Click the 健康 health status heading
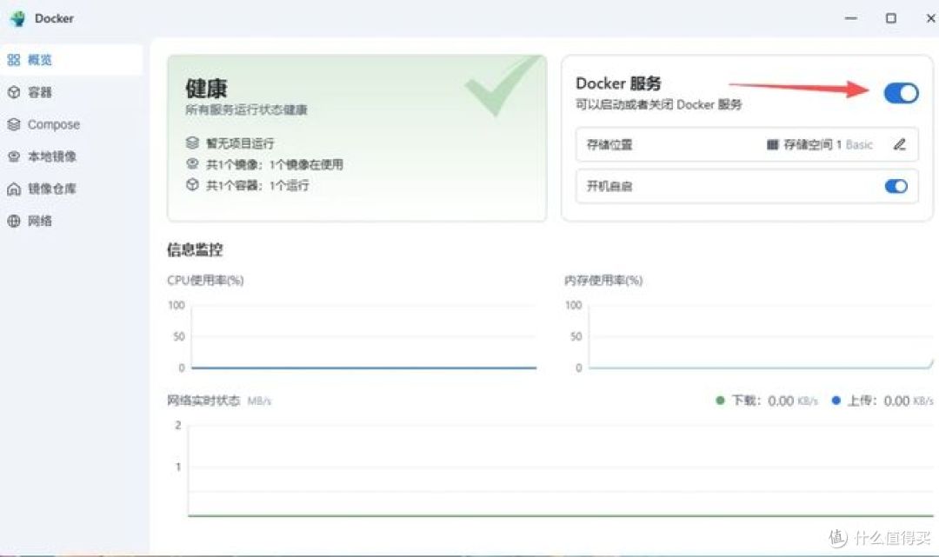 206,89
